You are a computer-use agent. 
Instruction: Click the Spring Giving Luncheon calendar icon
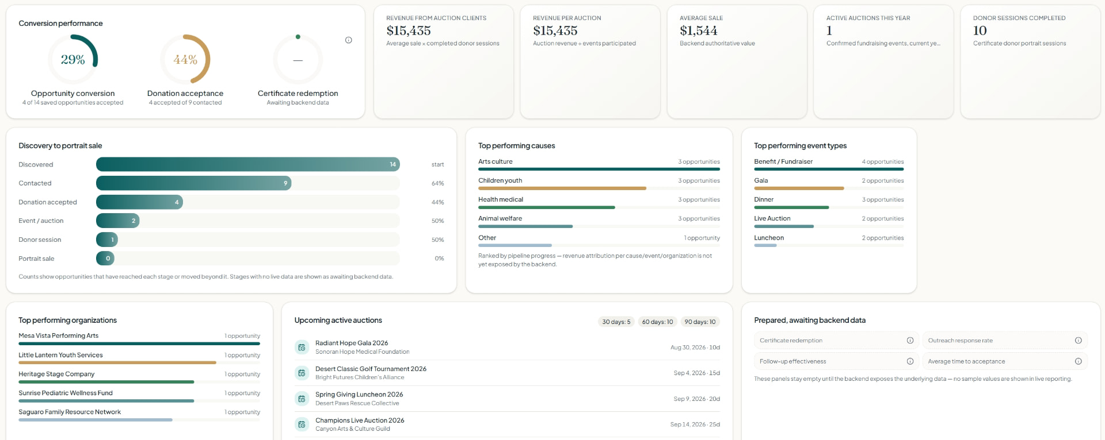(x=302, y=399)
